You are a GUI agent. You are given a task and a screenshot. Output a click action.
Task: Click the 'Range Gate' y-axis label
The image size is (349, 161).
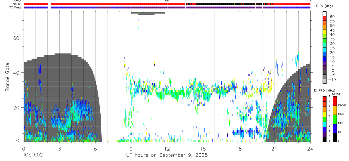click(7, 77)
